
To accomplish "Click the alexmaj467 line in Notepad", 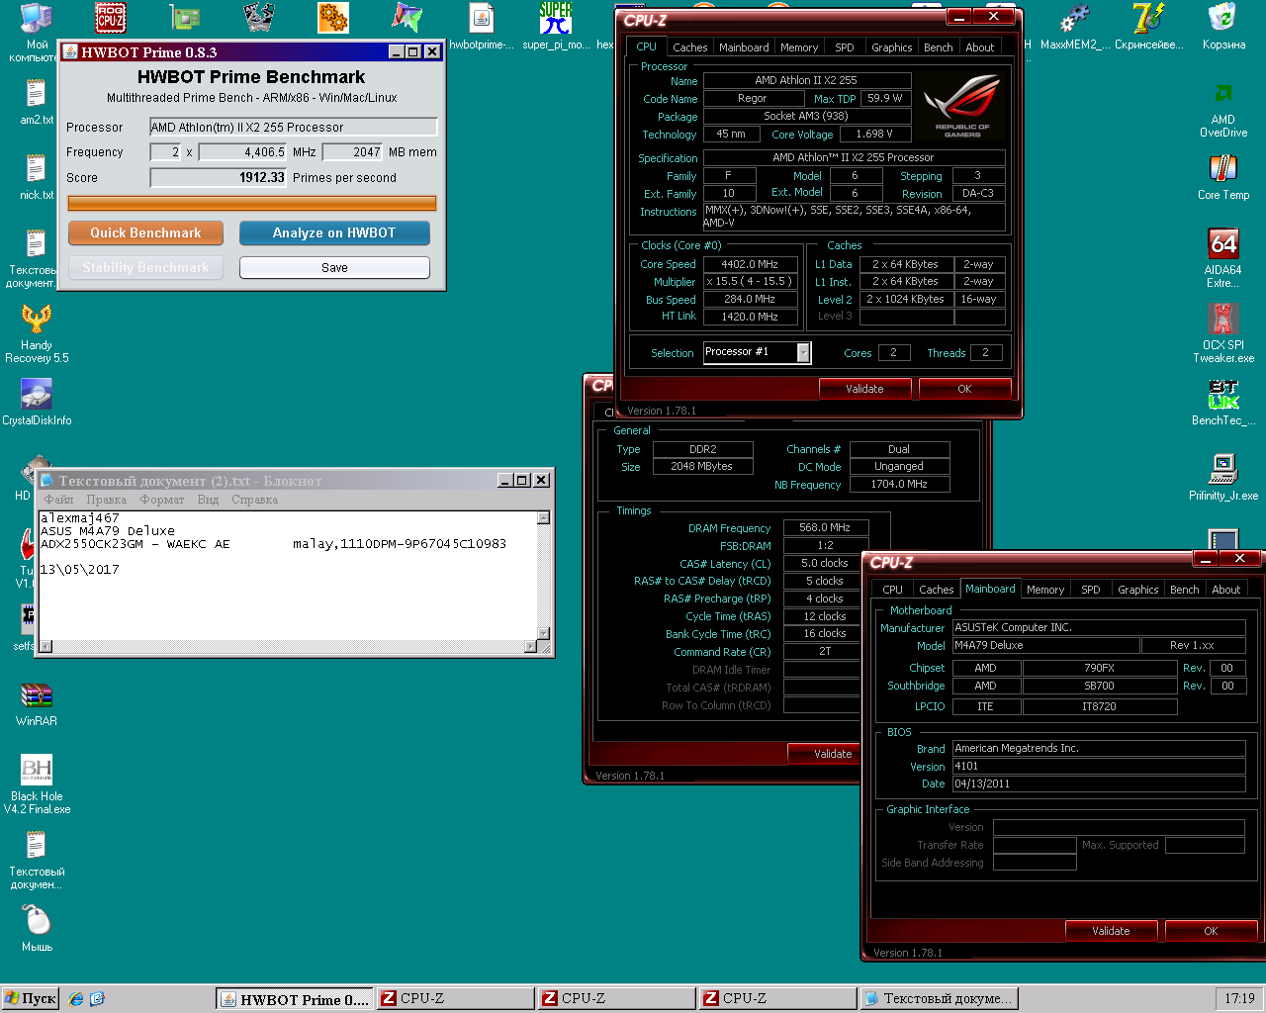I will (x=80, y=517).
